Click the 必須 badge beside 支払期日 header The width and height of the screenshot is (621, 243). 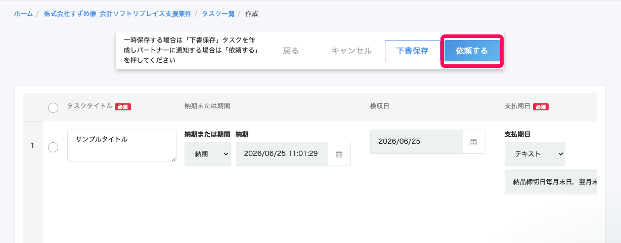pyautogui.click(x=541, y=107)
